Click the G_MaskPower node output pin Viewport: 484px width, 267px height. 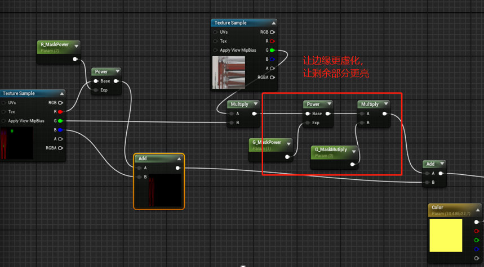coord(288,157)
